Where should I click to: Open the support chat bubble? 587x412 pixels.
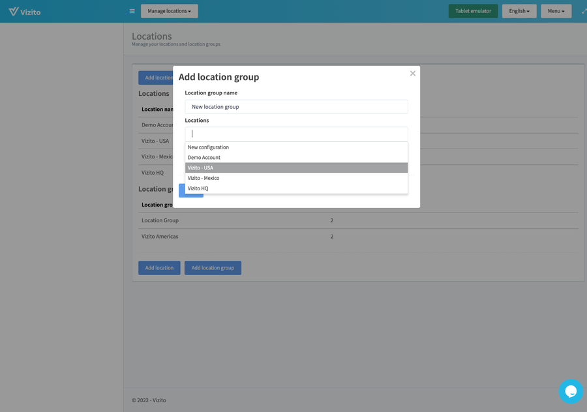(x=571, y=391)
